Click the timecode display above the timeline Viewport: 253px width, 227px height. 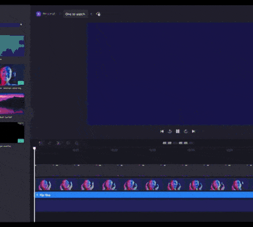pyautogui.click(x=178, y=143)
